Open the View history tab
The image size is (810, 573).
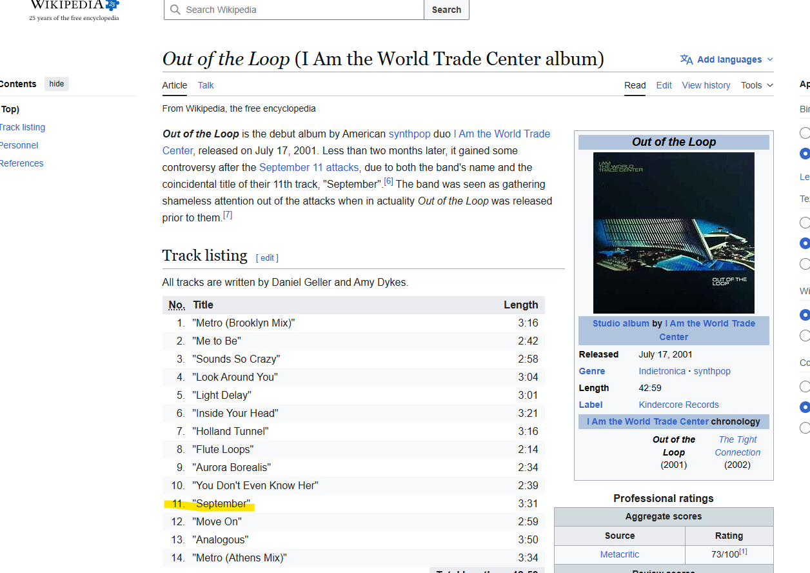pyautogui.click(x=706, y=85)
